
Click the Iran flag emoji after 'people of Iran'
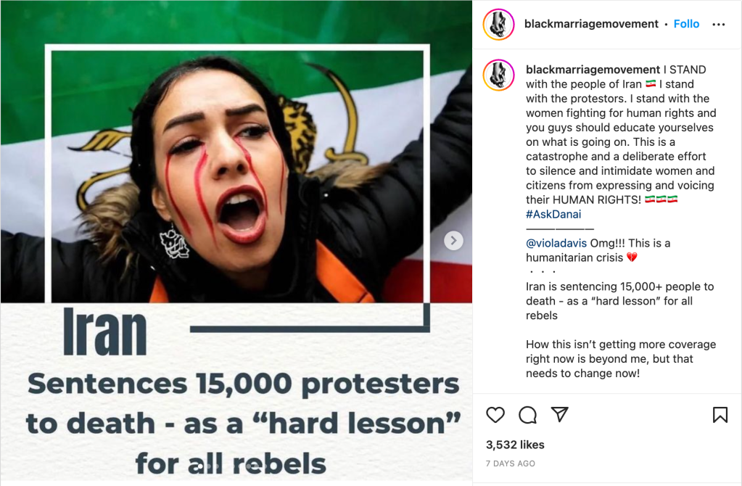(x=651, y=83)
